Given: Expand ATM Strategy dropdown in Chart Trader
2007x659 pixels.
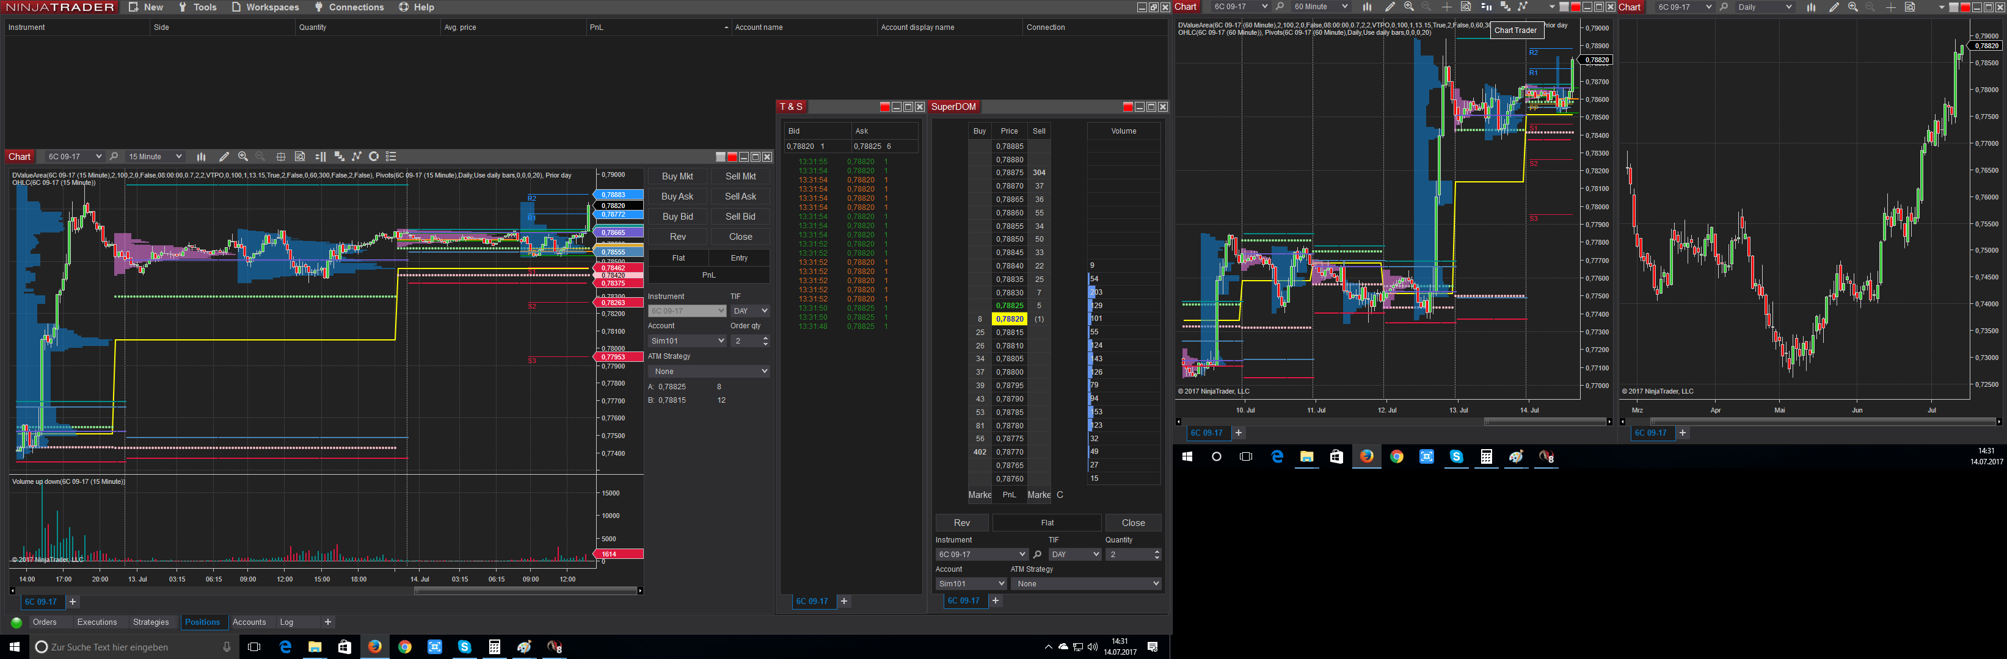Looking at the screenshot, I should (709, 371).
